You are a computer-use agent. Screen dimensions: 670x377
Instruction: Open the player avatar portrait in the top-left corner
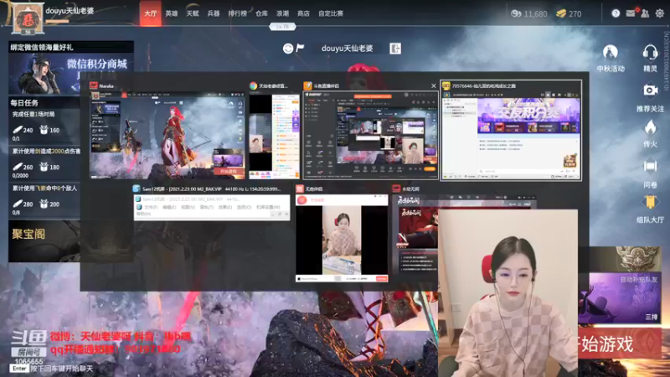[28, 18]
